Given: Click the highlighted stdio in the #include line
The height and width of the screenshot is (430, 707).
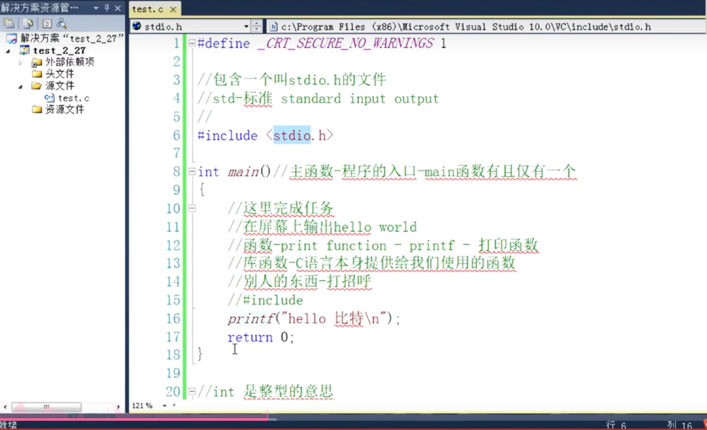Looking at the screenshot, I should tap(292, 135).
